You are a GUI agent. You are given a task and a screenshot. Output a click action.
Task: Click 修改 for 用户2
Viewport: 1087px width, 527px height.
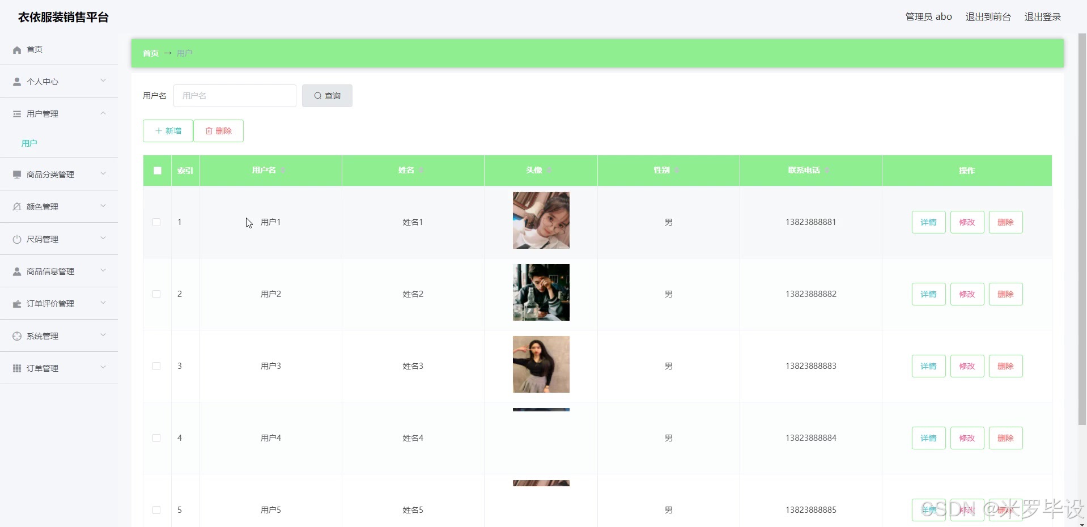click(967, 294)
